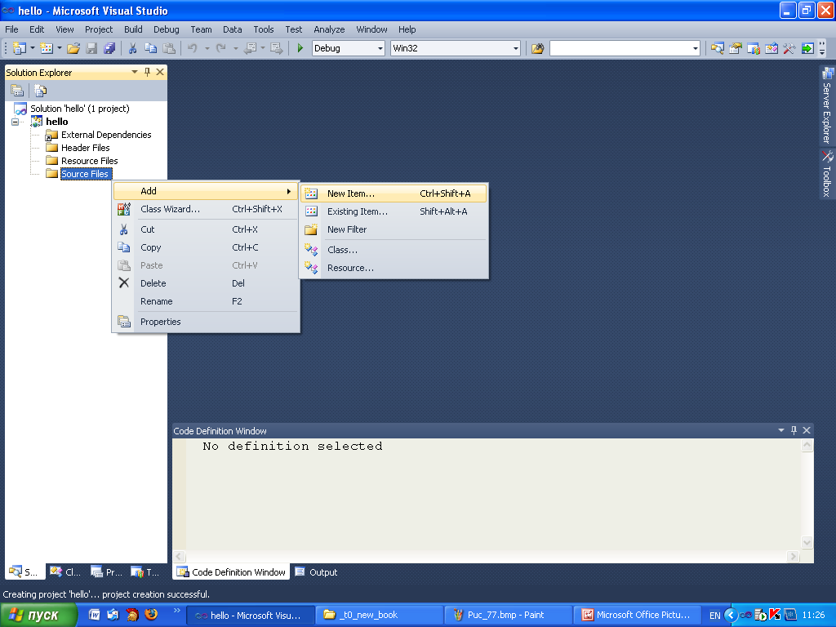The width and height of the screenshot is (836, 627).
Task: Select Rename in context menu
Action: pos(206,301)
